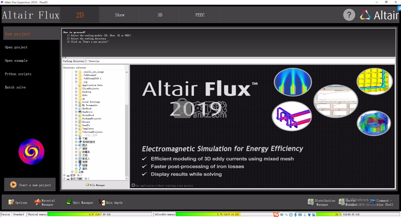Click the Working directory path field
This screenshot has height=217, width=401.
[240, 61]
